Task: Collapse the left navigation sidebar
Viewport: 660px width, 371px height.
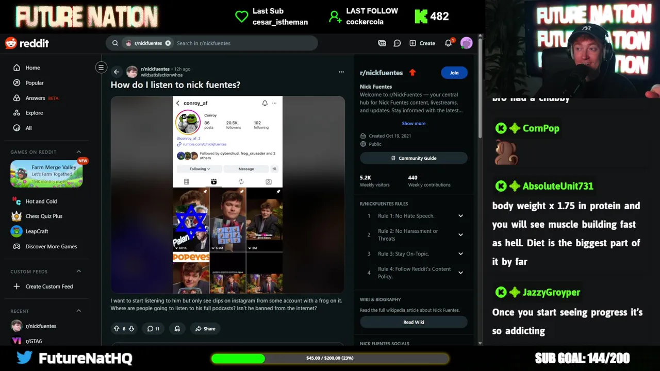Action: pyautogui.click(x=101, y=68)
